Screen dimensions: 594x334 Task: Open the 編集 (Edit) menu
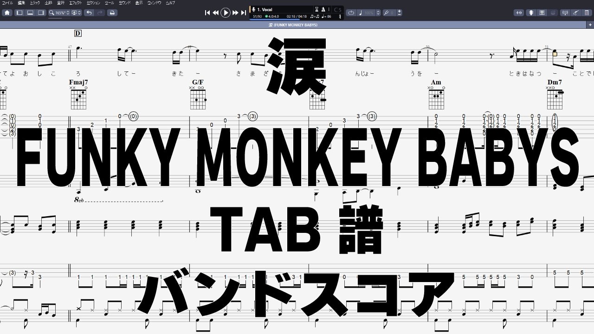point(22,3)
